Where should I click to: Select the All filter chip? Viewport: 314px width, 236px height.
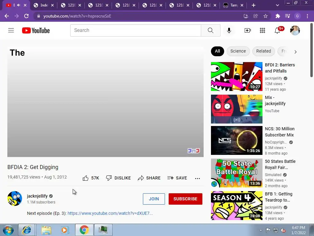tap(217, 51)
